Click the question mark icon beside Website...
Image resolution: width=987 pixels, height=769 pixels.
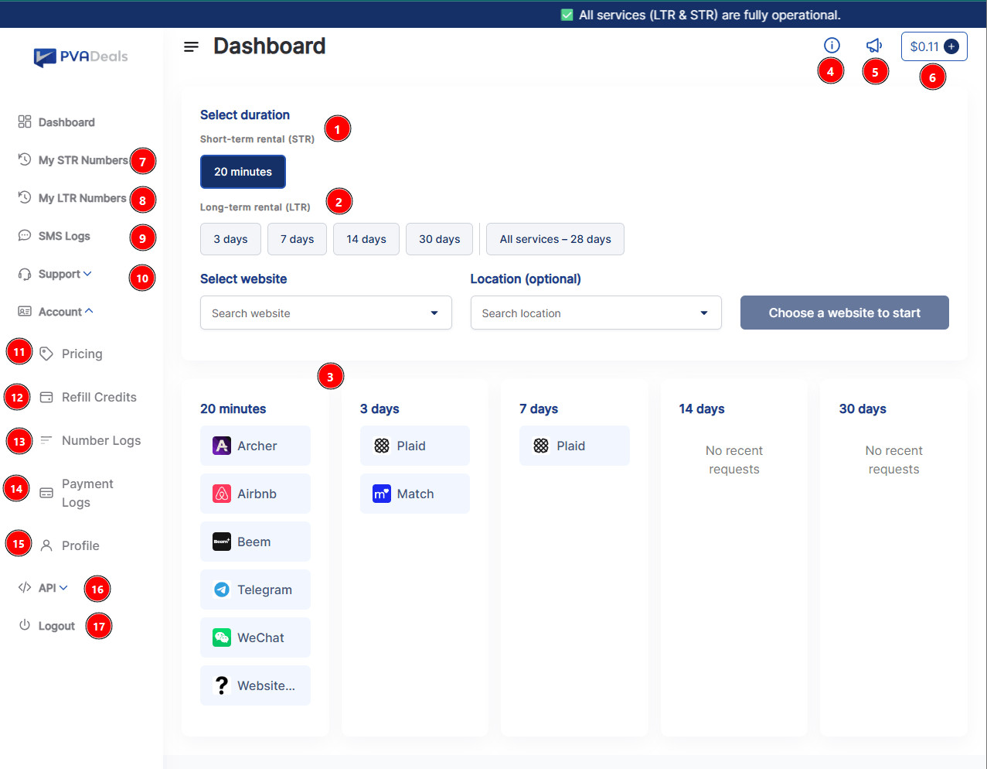point(222,685)
